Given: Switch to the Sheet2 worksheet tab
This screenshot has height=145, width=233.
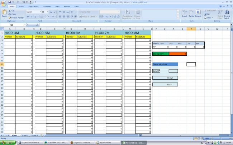Looking at the screenshot, I should [25, 135].
